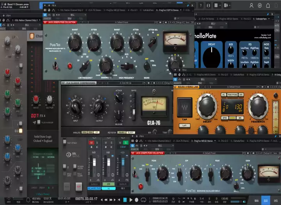Select the MS delay mode on the H-Delay
Viewport: 281px width, 205px height.
click(240, 118)
